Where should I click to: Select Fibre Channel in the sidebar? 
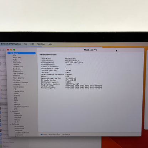[x=19, y=78]
